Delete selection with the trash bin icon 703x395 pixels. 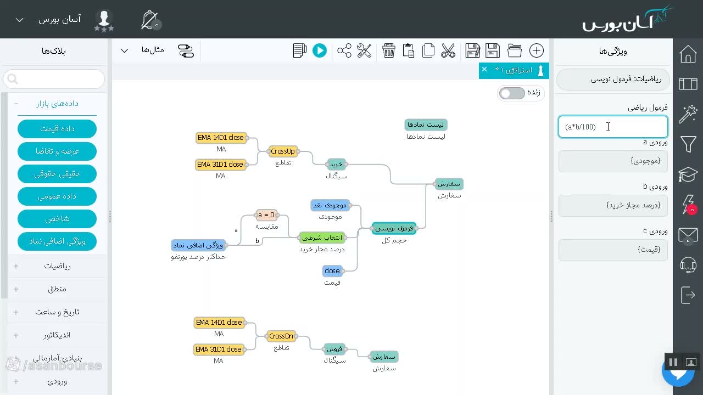point(389,51)
